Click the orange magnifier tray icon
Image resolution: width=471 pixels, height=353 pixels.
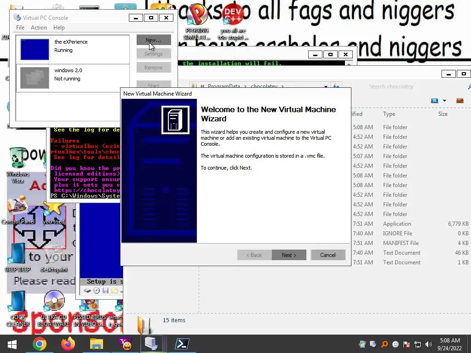pyautogui.click(x=384, y=344)
